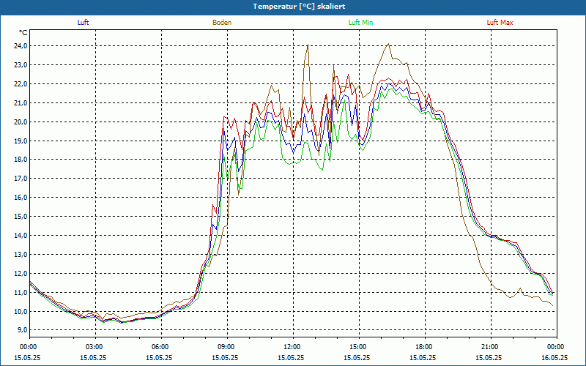
Task: Click the brown Boden peak near 12:40
Action: [x=308, y=45]
